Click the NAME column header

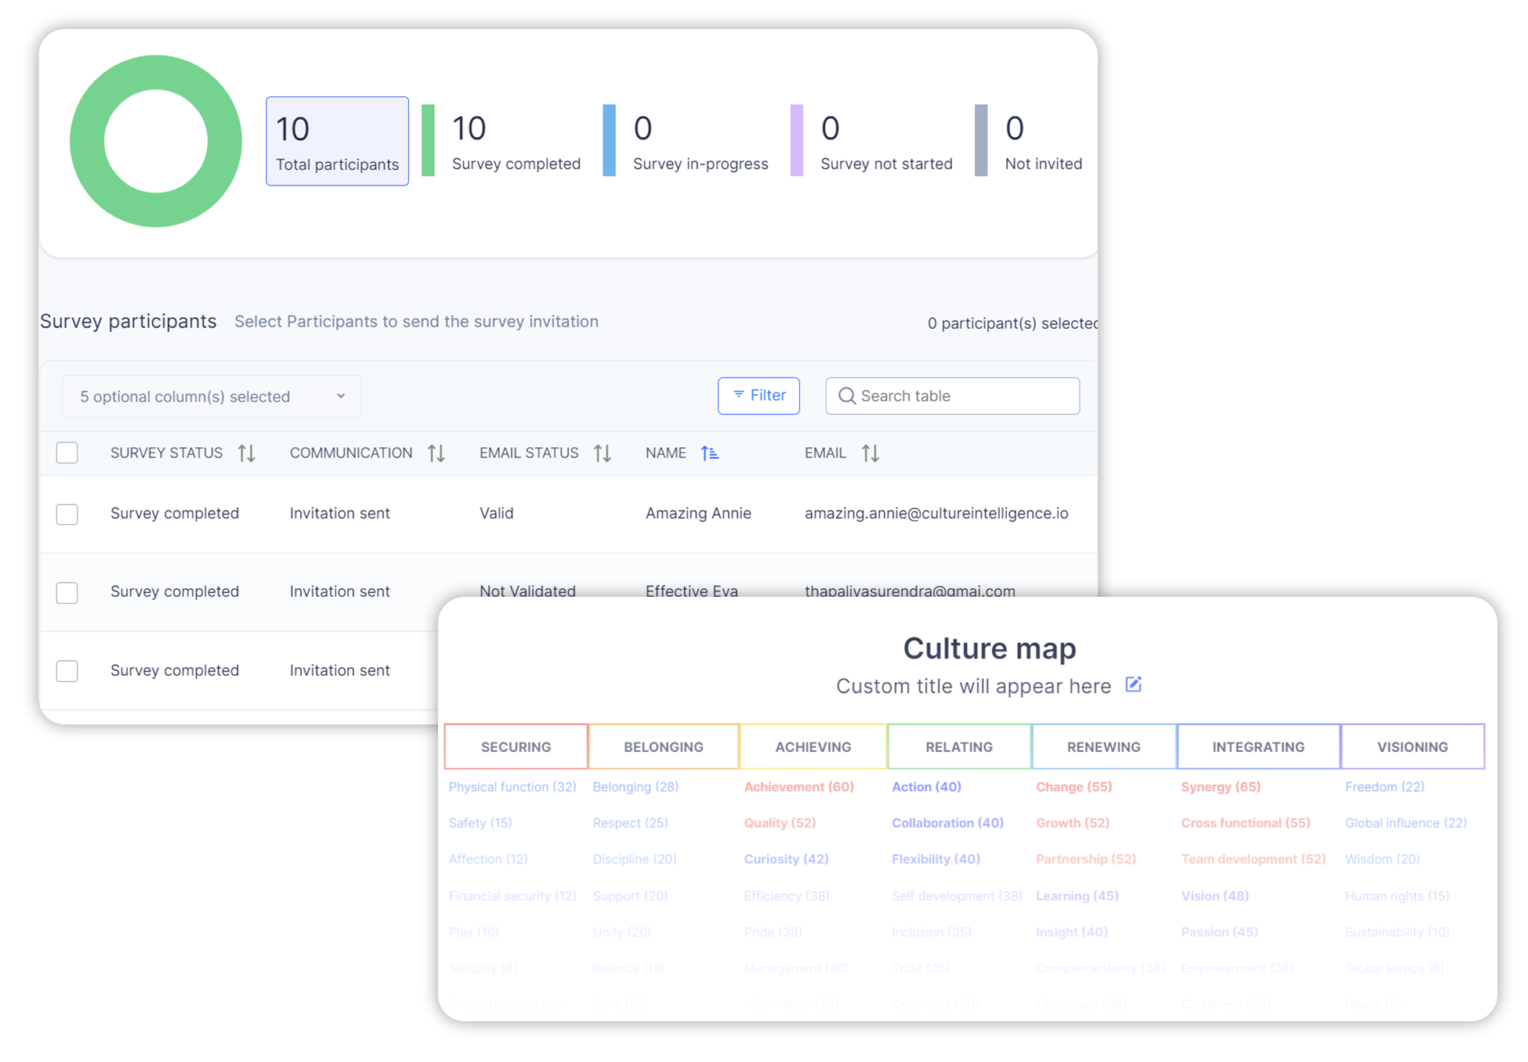pyautogui.click(x=665, y=453)
